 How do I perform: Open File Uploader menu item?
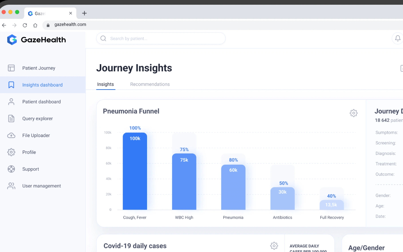(43, 135)
